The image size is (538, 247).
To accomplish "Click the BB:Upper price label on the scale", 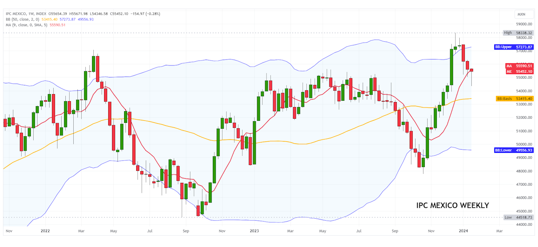I will pos(503,47).
